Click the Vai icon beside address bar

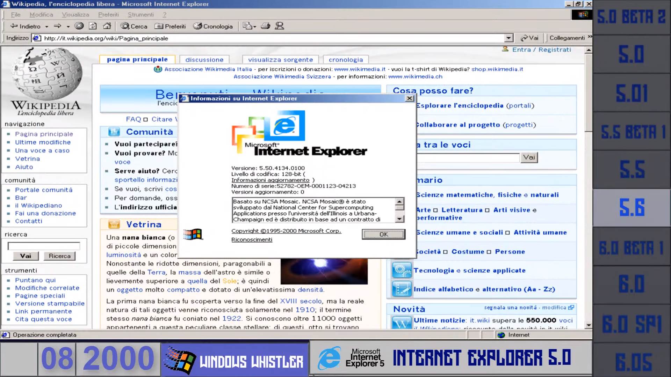[x=524, y=38]
